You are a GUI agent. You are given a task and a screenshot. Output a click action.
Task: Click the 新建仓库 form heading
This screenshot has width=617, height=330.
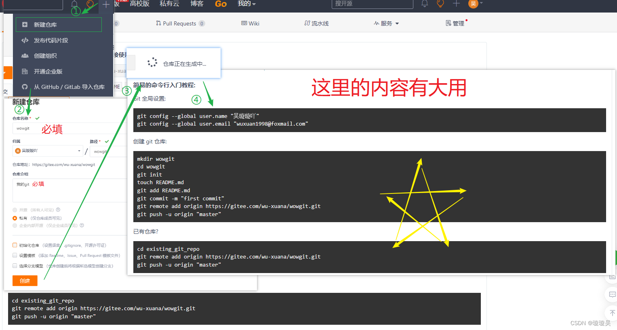[26, 102]
